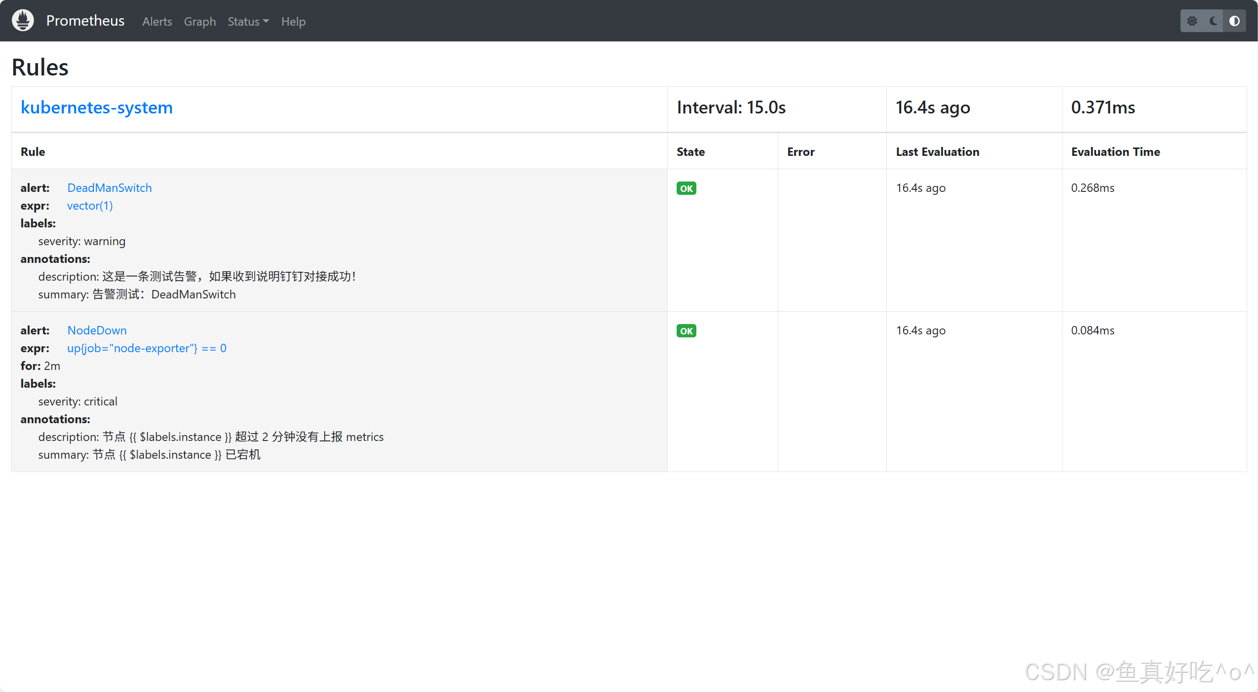
Task: Open the kubernetes-system rule group link
Action: coord(97,108)
